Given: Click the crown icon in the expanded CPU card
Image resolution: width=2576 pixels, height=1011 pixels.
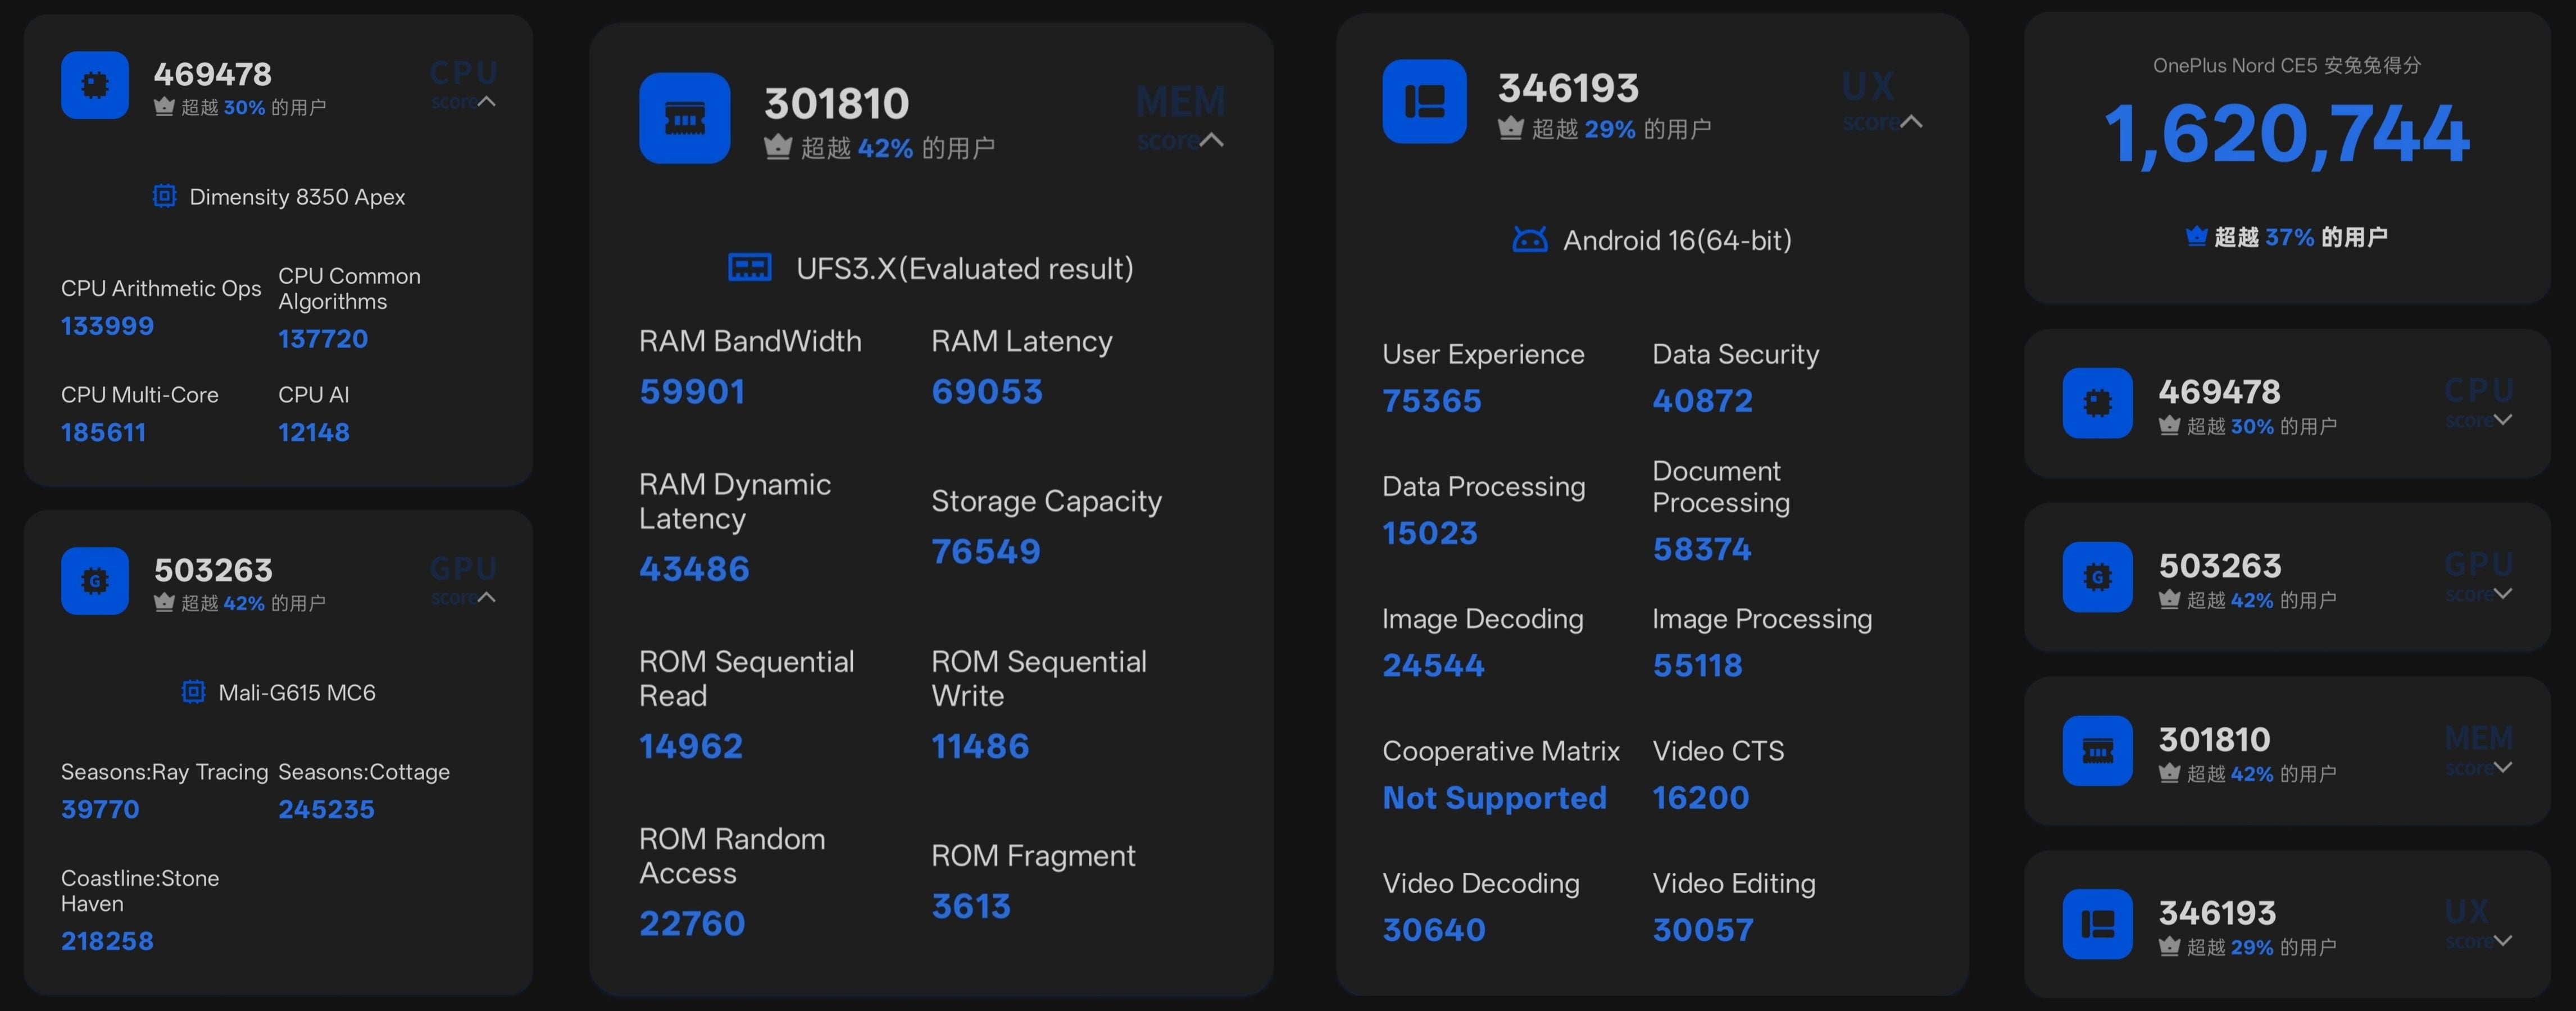Looking at the screenshot, I should 164,107.
